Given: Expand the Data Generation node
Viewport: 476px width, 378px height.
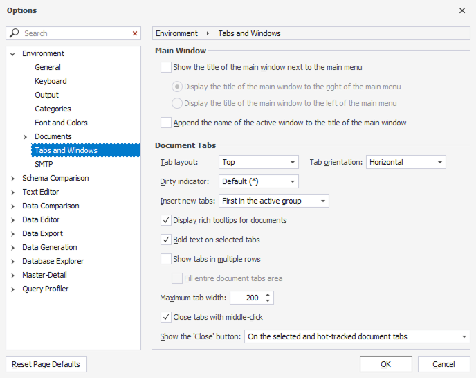Looking at the screenshot, I should click(12, 248).
